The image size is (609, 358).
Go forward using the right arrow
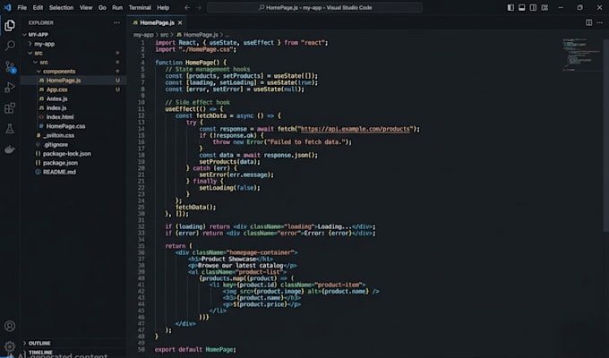pos(199,7)
